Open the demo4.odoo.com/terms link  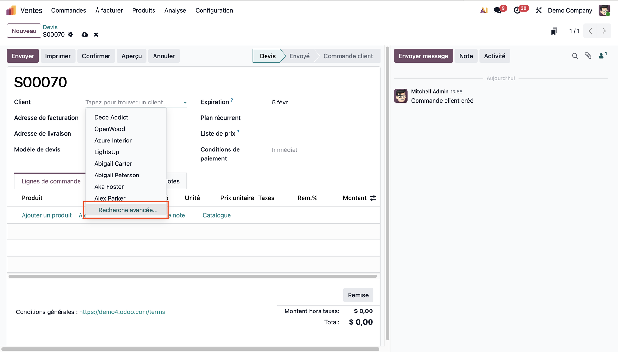[122, 312]
